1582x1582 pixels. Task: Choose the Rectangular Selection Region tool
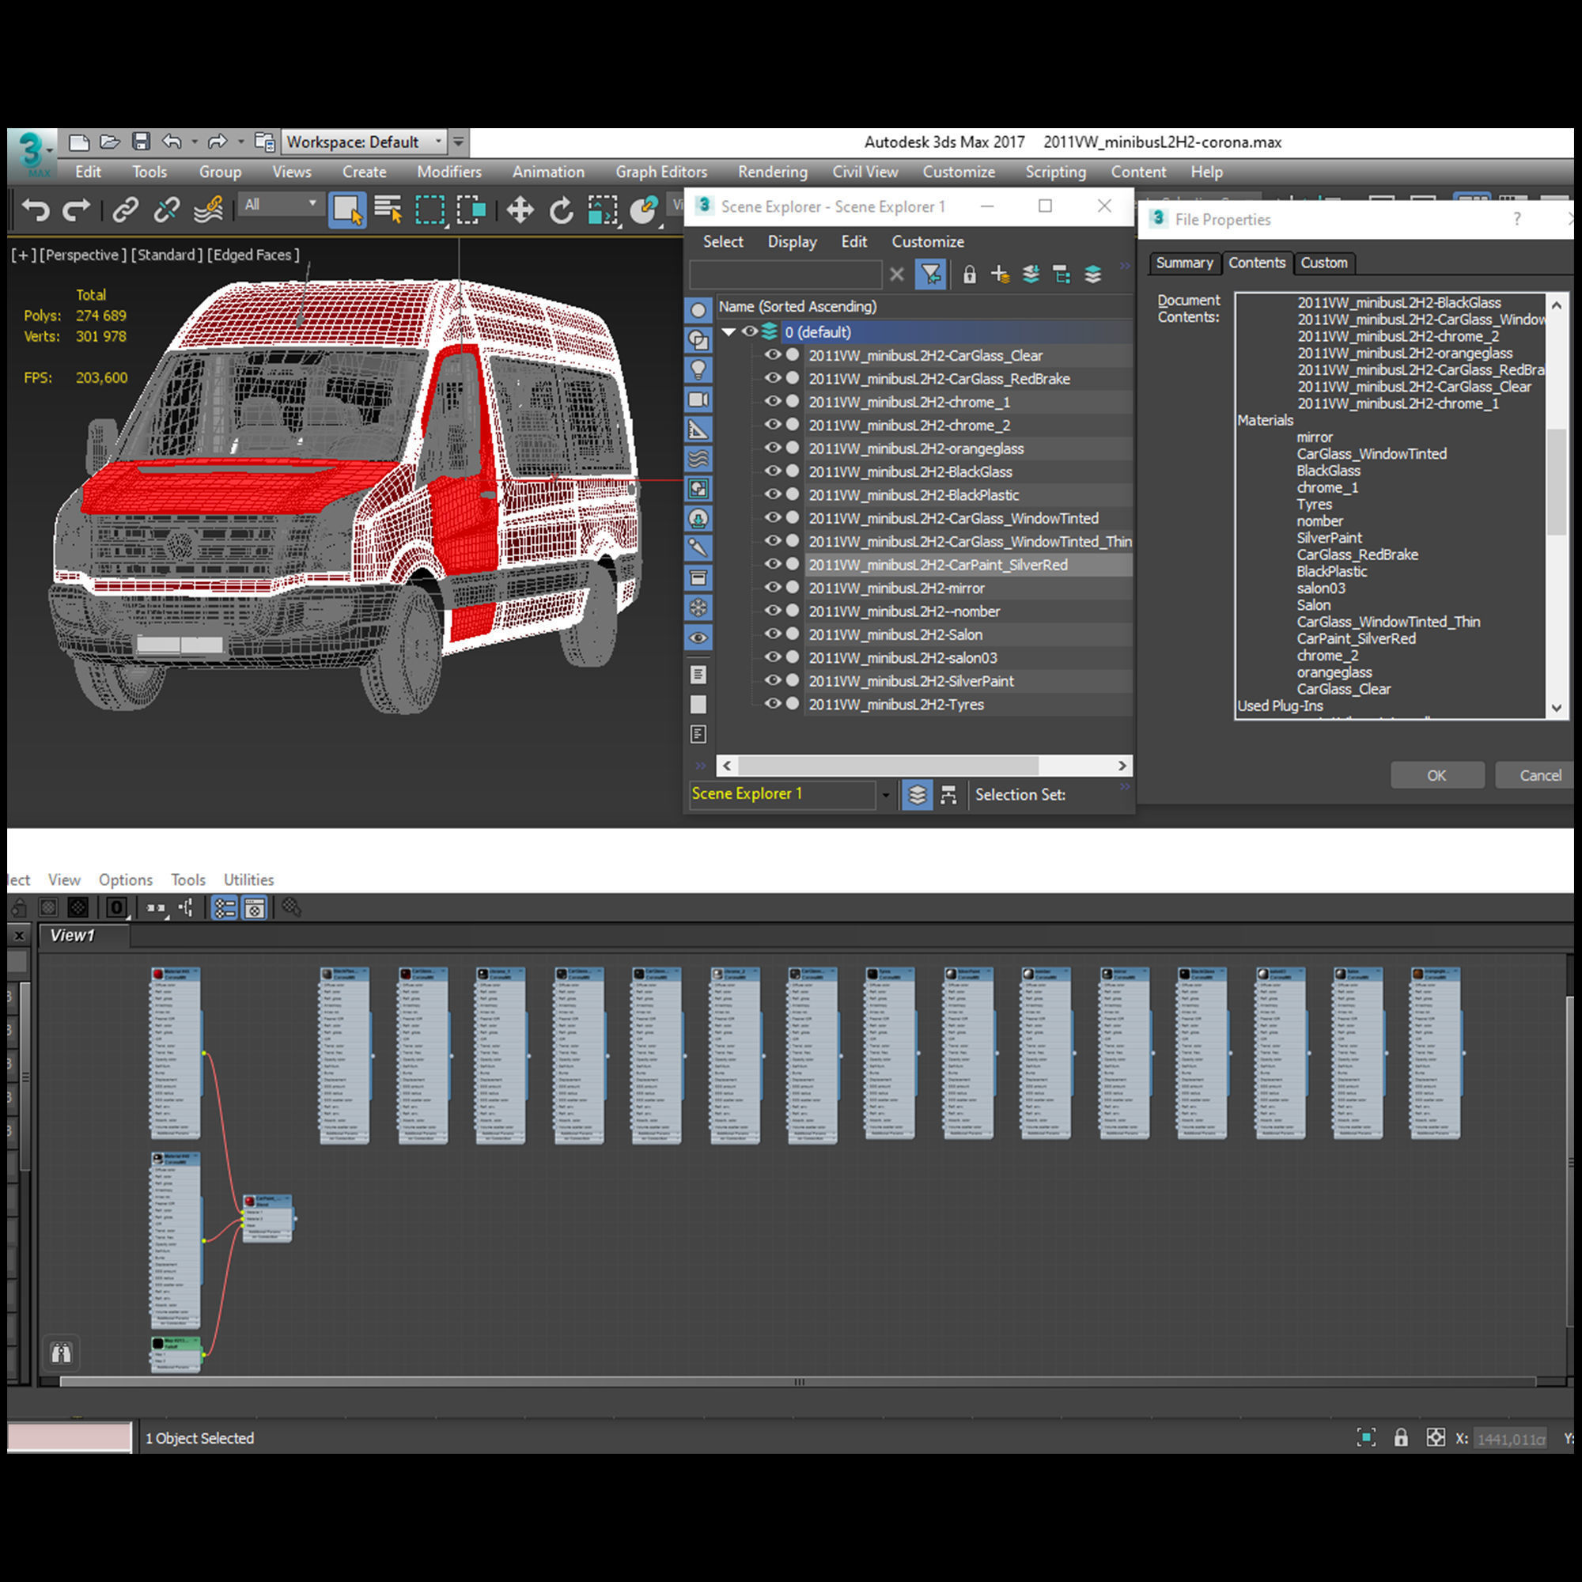[x=430, y=210]
